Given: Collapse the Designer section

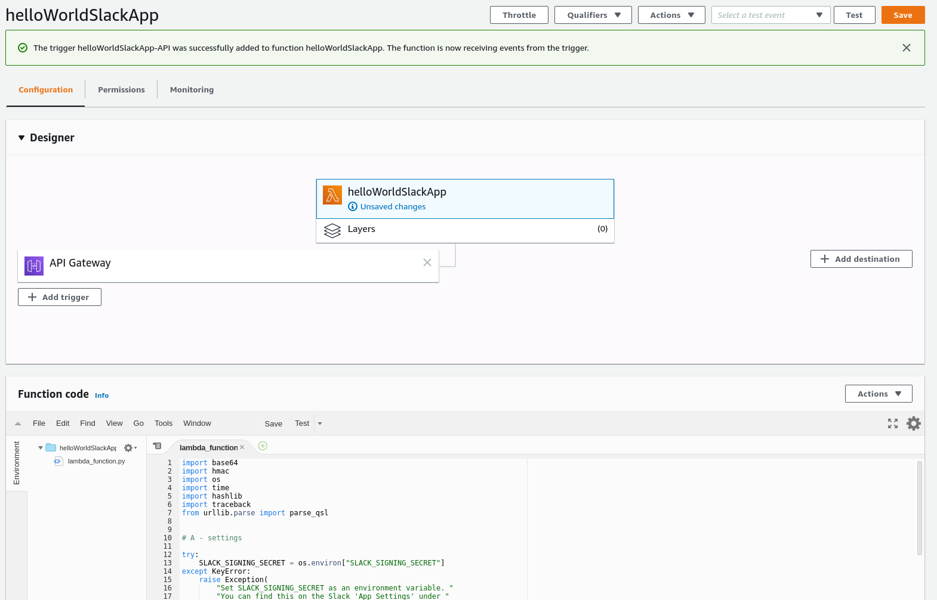Looking at the screenshot, I should (21, 138).
